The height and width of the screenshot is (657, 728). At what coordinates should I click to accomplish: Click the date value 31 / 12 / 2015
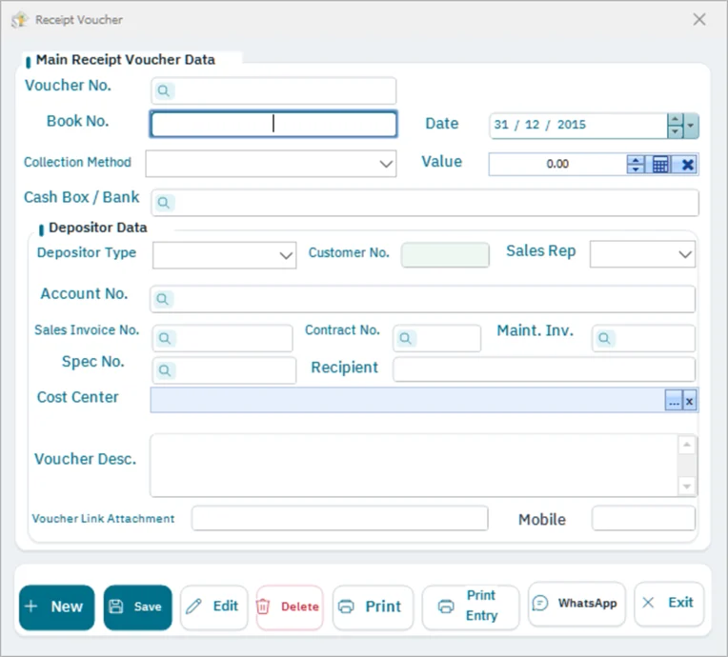point(540,125)
